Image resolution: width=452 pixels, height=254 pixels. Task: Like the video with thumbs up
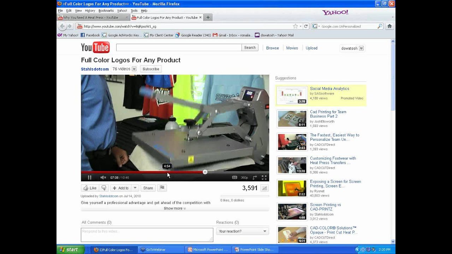[89, 188]
